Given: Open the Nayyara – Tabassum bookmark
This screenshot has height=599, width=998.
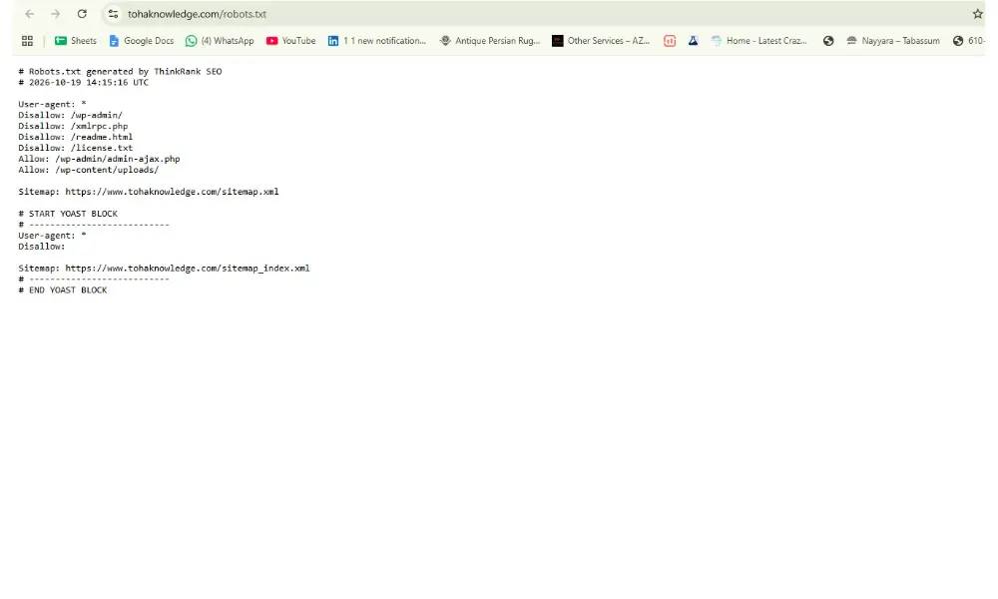Looking at the screenshot, I should (x=893, y=41).
